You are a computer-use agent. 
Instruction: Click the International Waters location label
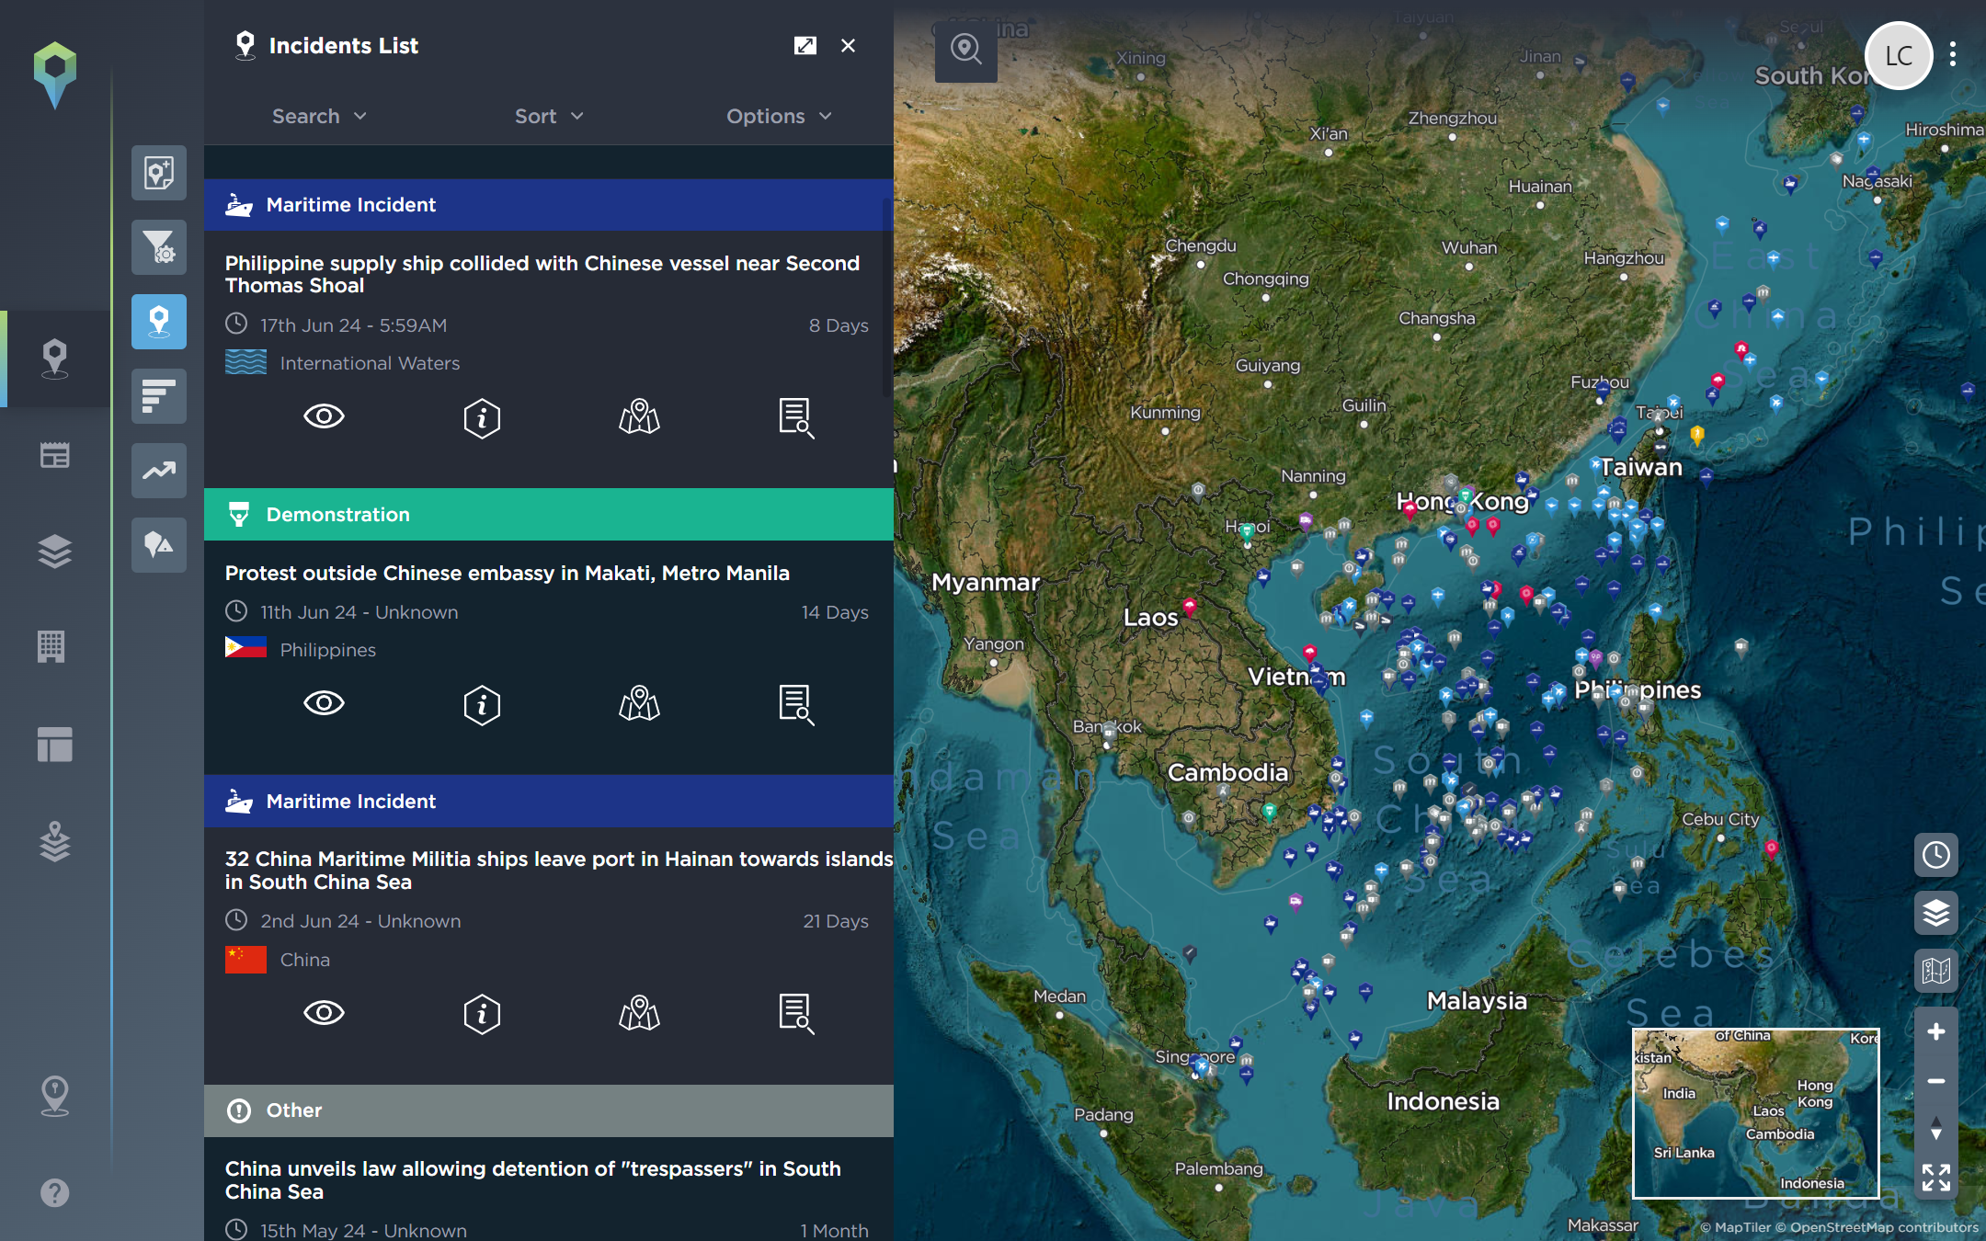[370, 363]
